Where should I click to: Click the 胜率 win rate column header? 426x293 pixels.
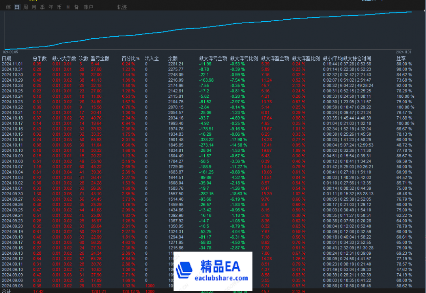tap(401, 58)
